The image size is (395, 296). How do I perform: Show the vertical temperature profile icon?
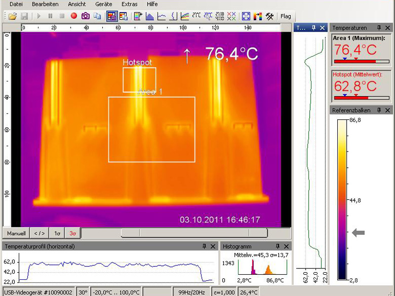[x=173, y=16]
